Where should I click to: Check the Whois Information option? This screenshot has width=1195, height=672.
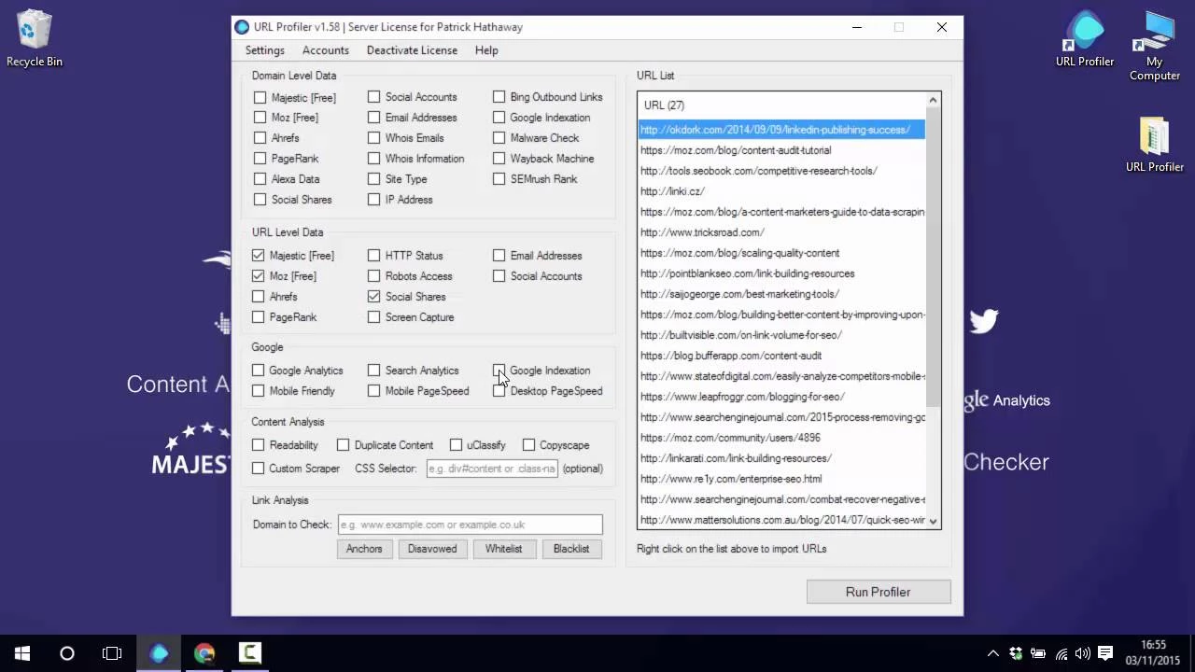pos(373,159)
